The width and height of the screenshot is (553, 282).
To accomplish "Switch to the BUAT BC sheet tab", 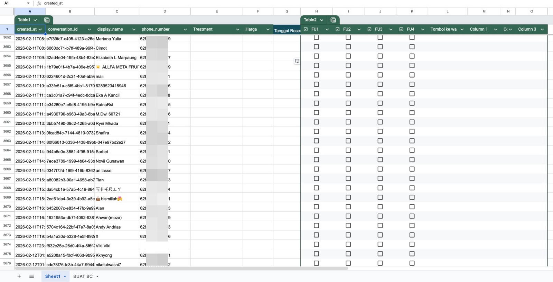I will click(x=83, y=276).
